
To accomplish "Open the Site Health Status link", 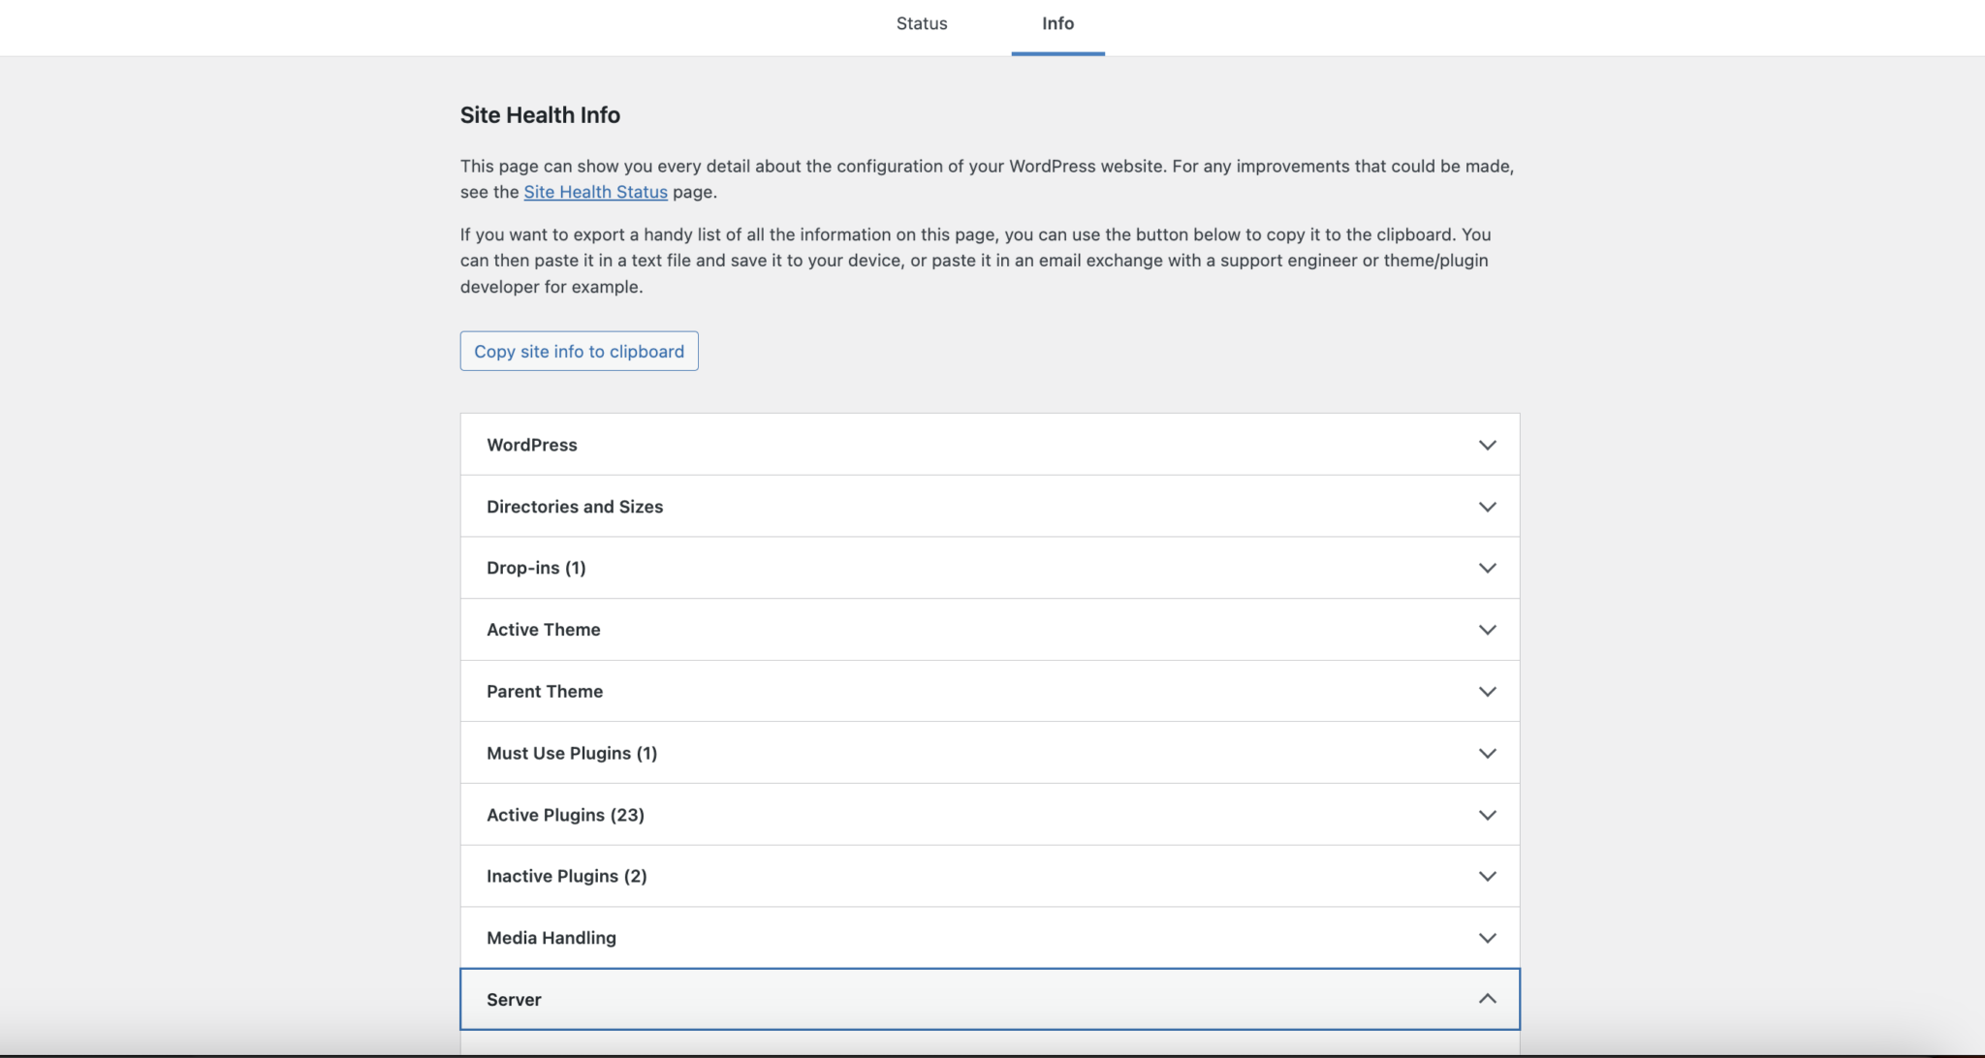I will (x=595, y=192).
